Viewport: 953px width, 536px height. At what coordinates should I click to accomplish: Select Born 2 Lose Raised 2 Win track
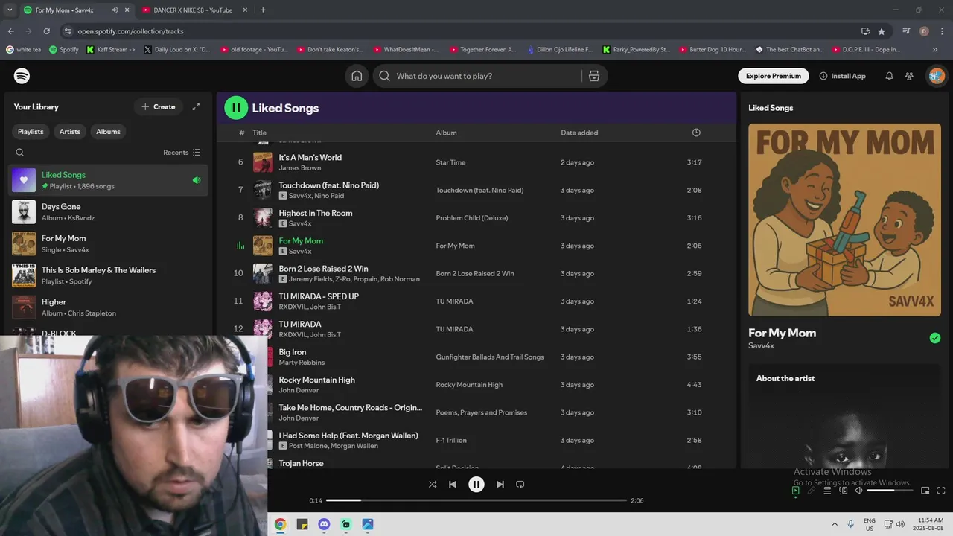(323, 269)
